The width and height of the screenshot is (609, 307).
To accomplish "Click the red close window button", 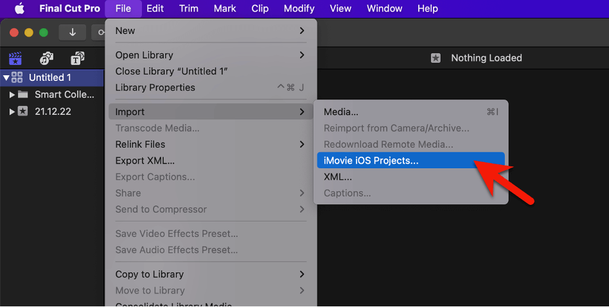I will tap(14, 33).
